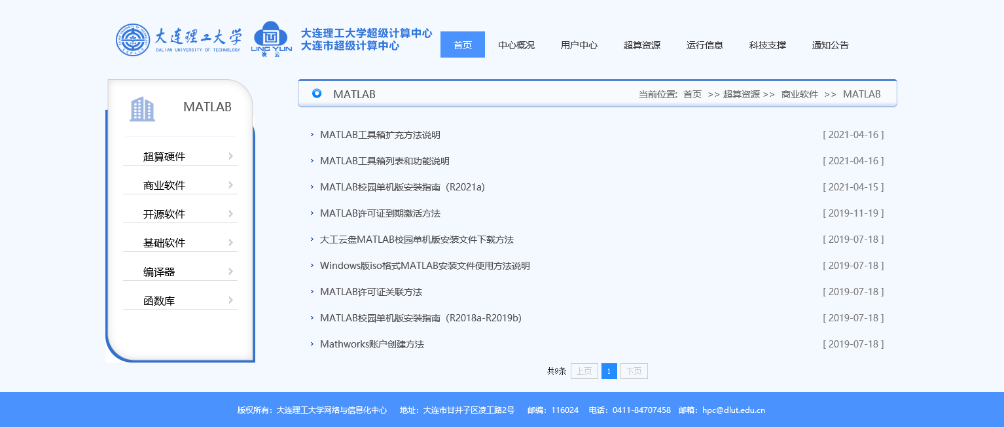The width and height of the screenshot is (1004, 428).
Task: Click the arrow icon before MATLAB许可证到期激活方法
Action: (x=312, y=213)
